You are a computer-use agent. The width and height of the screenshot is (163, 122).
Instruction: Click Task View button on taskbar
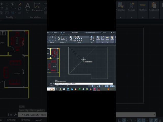tap(57, 89)
